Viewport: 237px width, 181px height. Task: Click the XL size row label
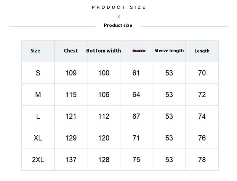click(38, 138)
